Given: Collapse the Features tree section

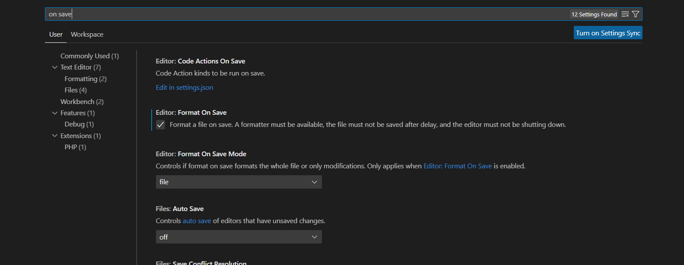Looking at the screenshot, I should click(x=55, y=113).
